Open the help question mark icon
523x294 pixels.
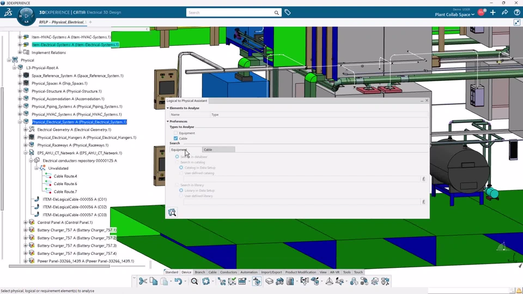point(516,13)
